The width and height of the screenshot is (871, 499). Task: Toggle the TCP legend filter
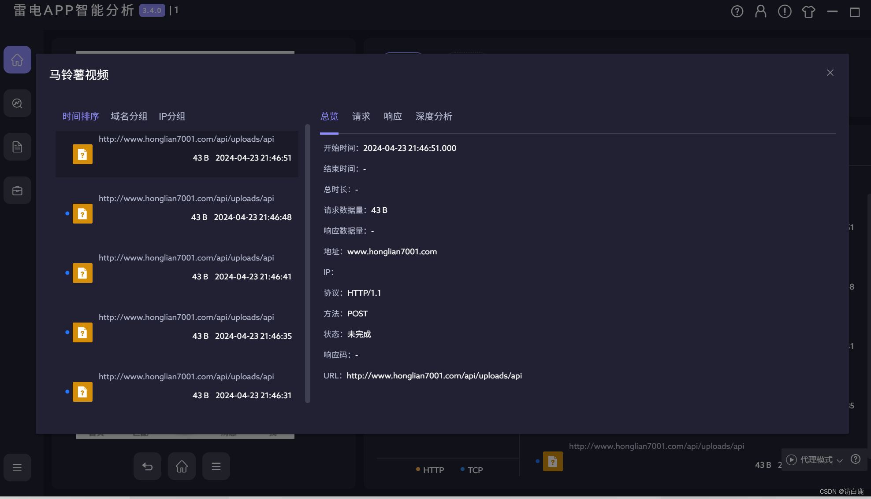[x=472, y=470]
